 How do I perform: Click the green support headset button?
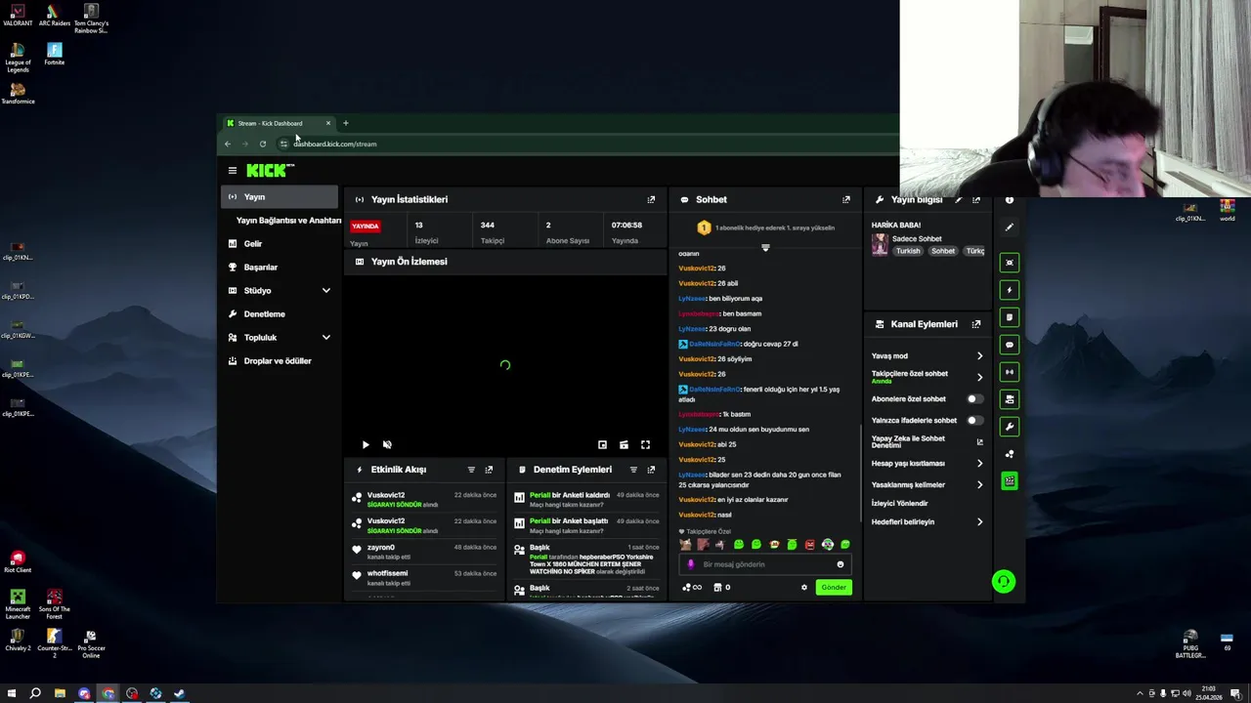pyautogui.click(x=1003, y=582)
